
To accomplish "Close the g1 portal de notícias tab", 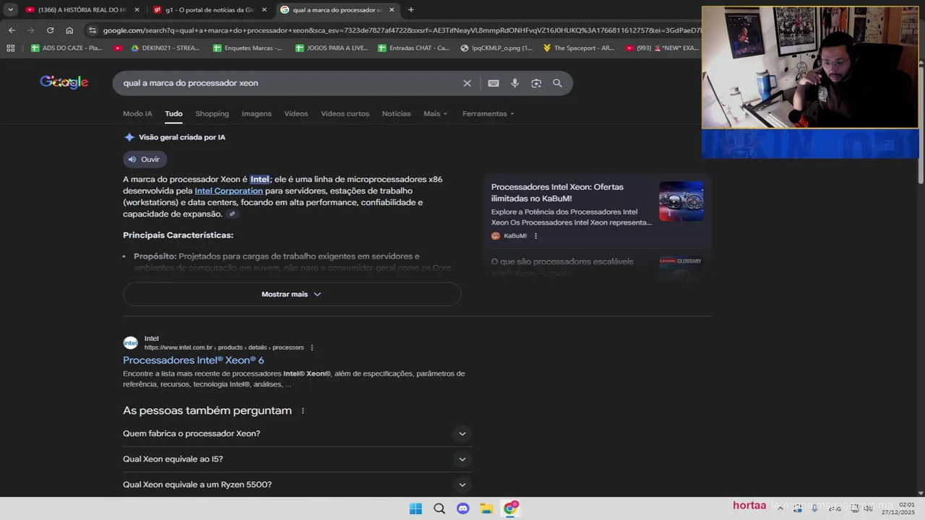I will point(264,10).
